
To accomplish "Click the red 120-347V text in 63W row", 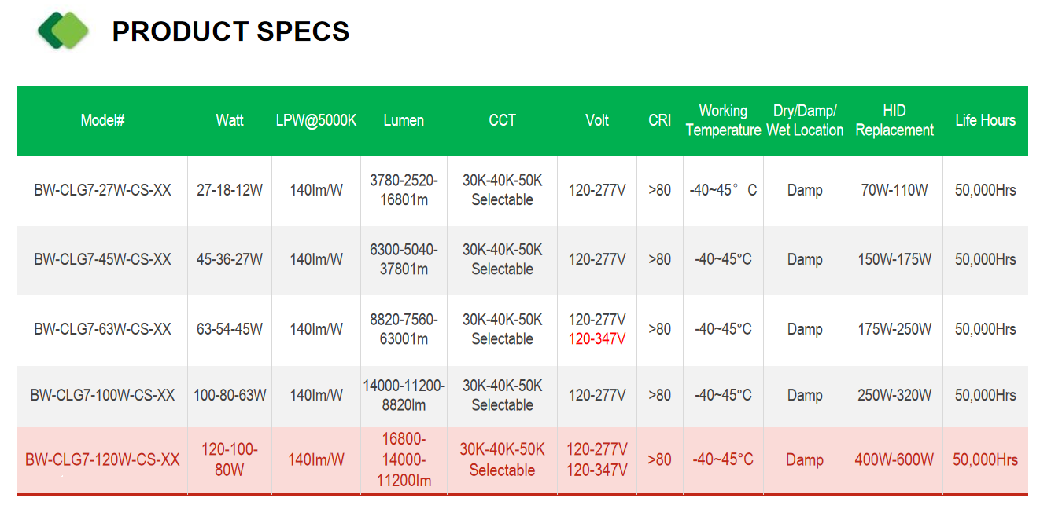I will [597, 339].
